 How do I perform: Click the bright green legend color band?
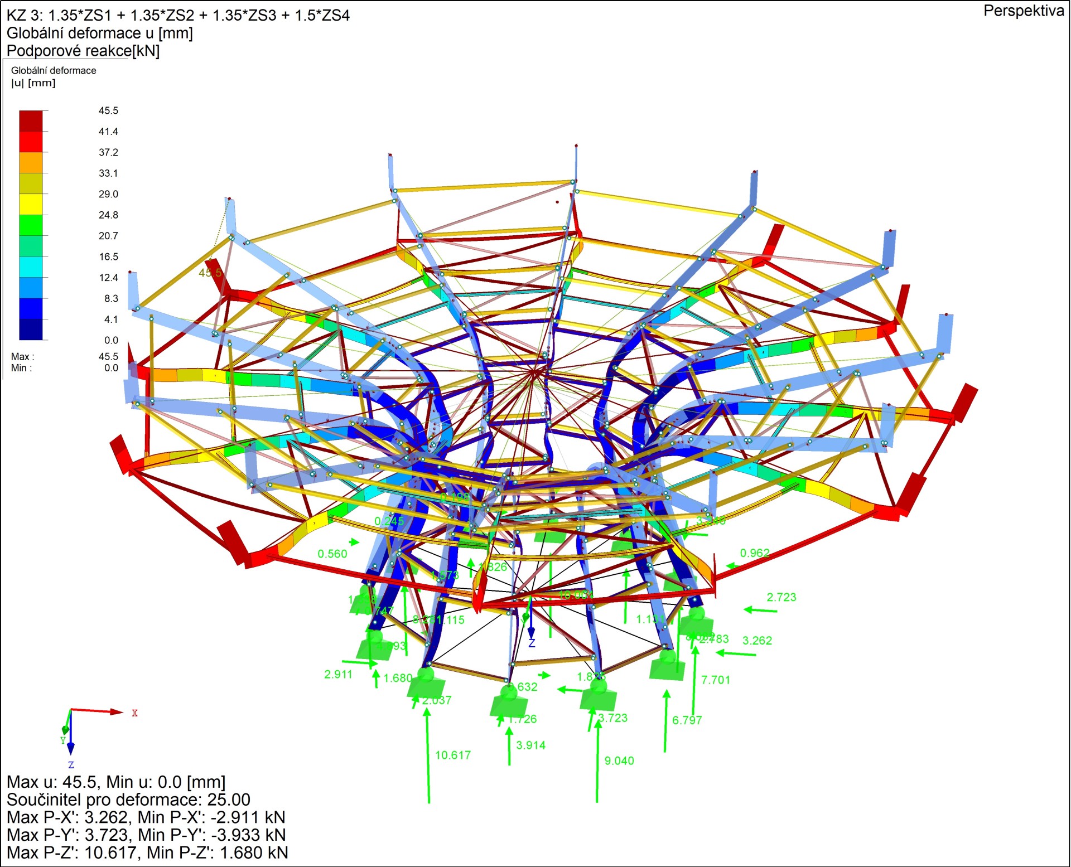31,225
